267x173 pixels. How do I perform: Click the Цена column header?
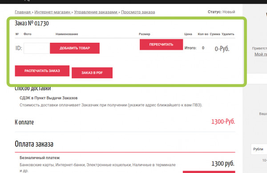click(188, 34)
